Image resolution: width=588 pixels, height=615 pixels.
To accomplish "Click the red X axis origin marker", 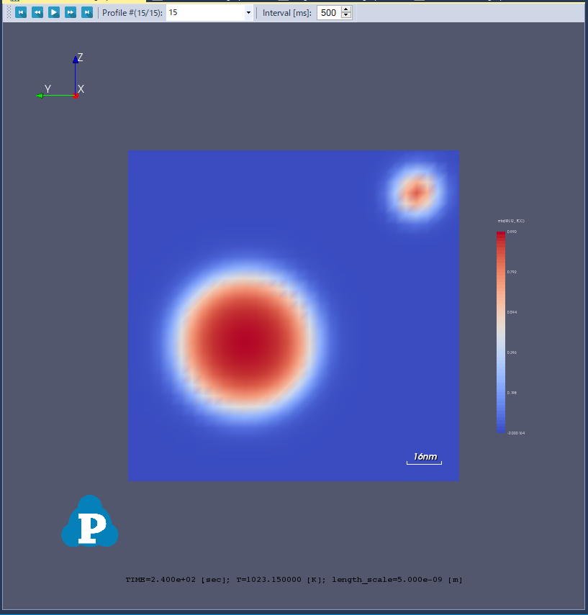I will (x=76, y=95).
